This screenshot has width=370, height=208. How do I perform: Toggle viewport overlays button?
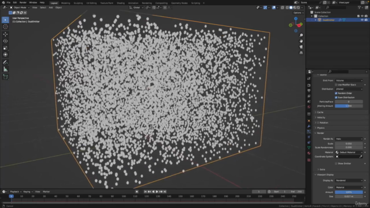tap(273, 8)
